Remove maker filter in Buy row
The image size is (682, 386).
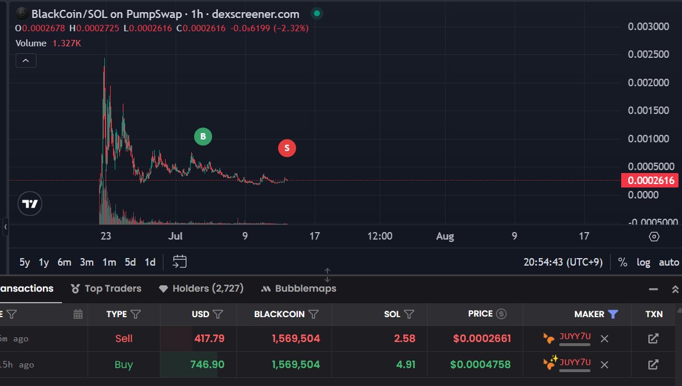pos(604,365)
